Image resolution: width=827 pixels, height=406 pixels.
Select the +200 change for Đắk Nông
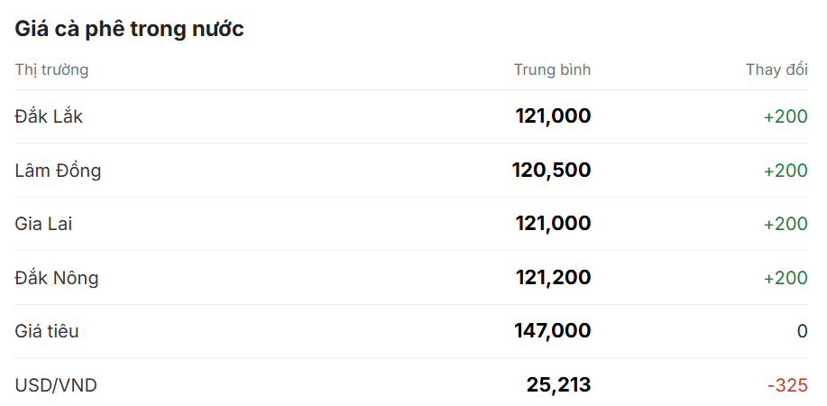tap(785, 278)
